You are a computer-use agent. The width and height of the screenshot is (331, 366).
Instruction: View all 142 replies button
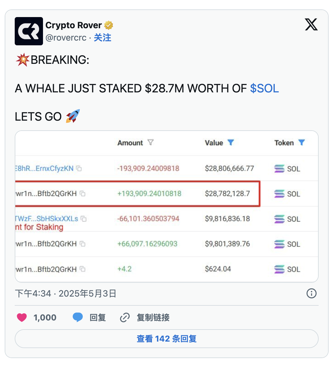pos(167,339)
